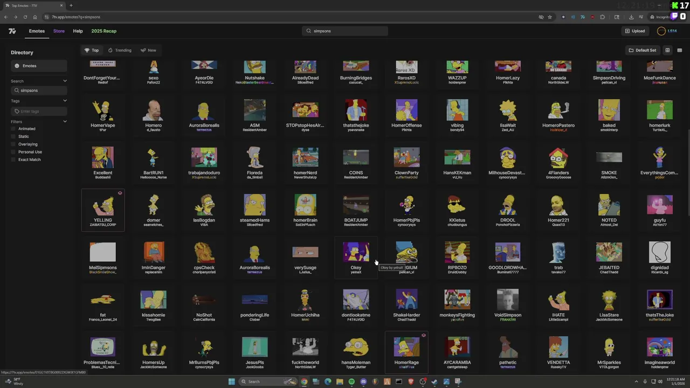Open the BartRUN1 emote
690x388 pixels.
pos(153,162)
